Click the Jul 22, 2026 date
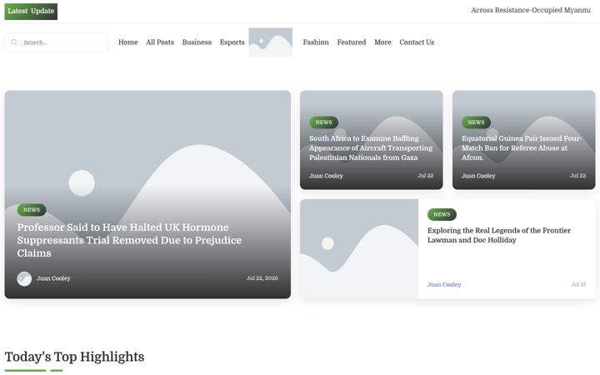600x375 pixels. tap(262, 278)
